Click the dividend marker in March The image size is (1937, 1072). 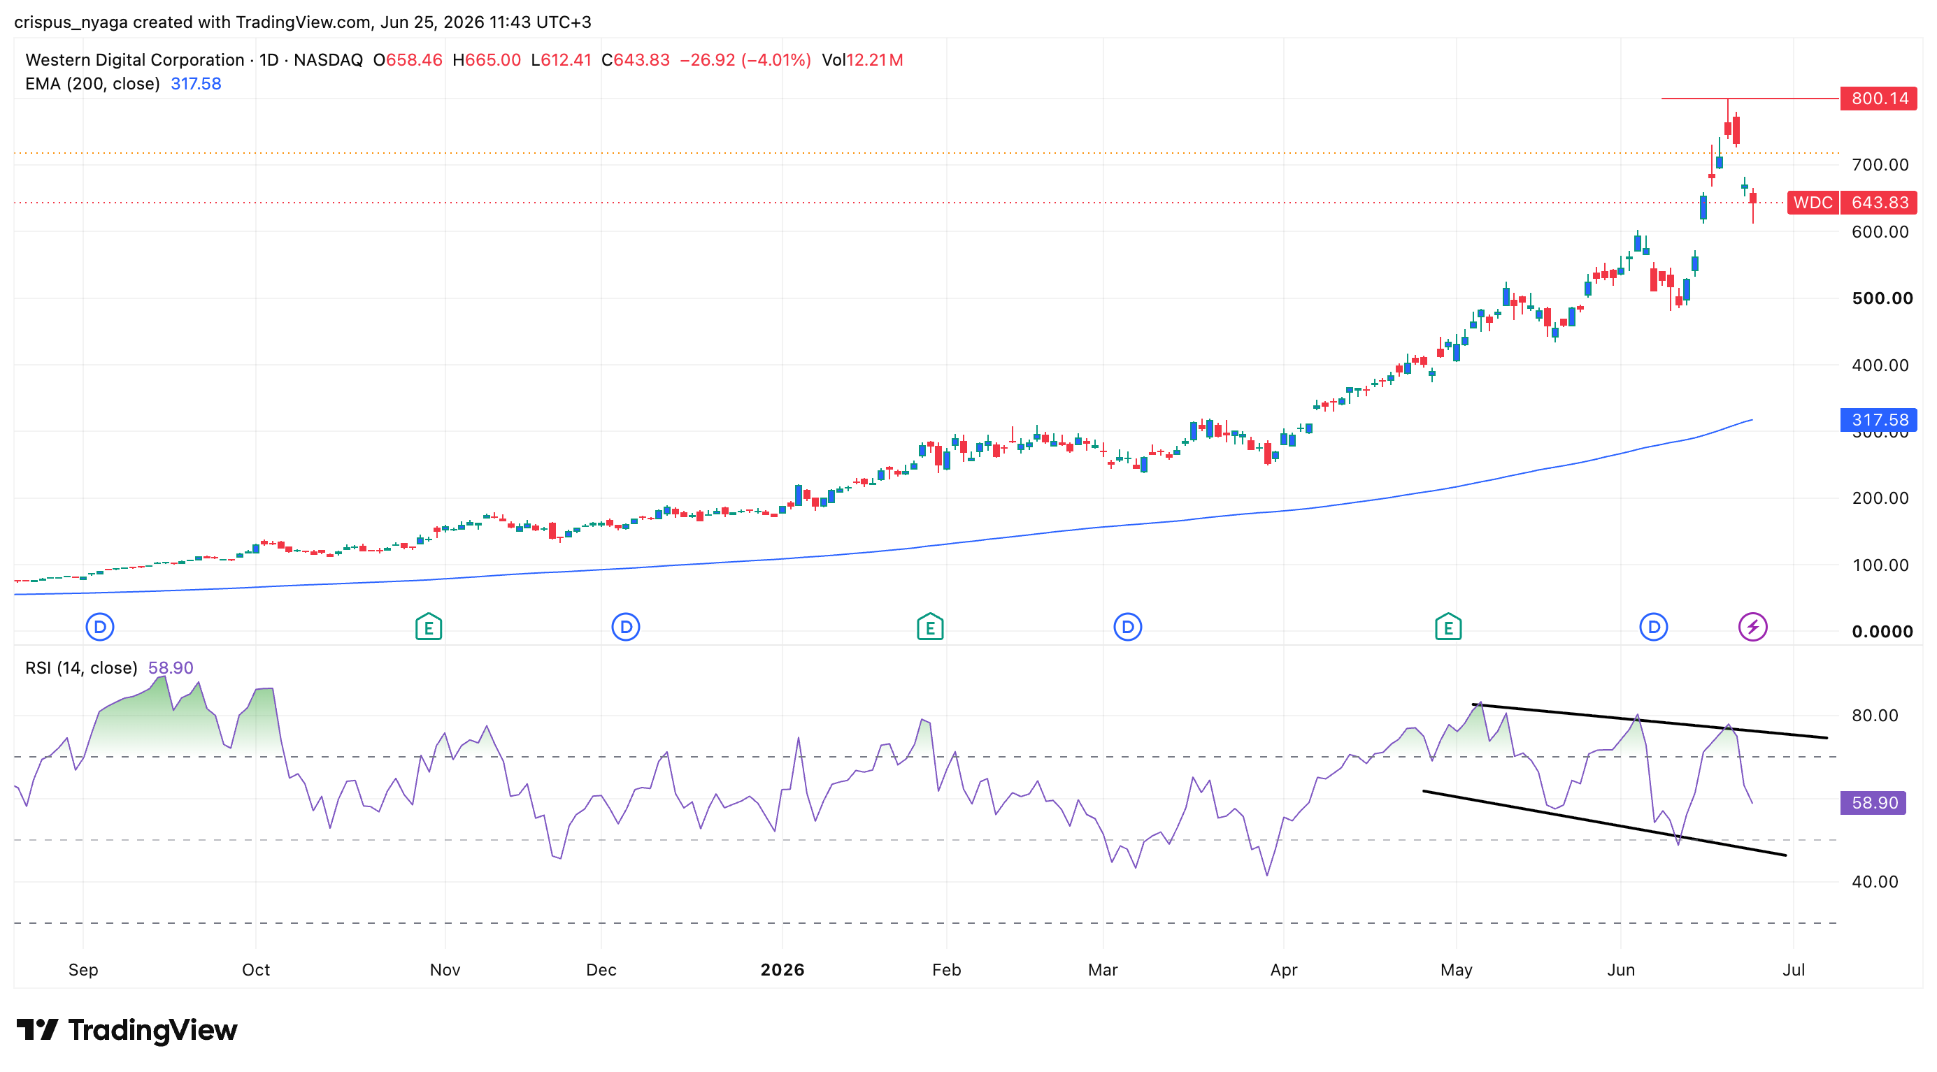pos(1128,627)
